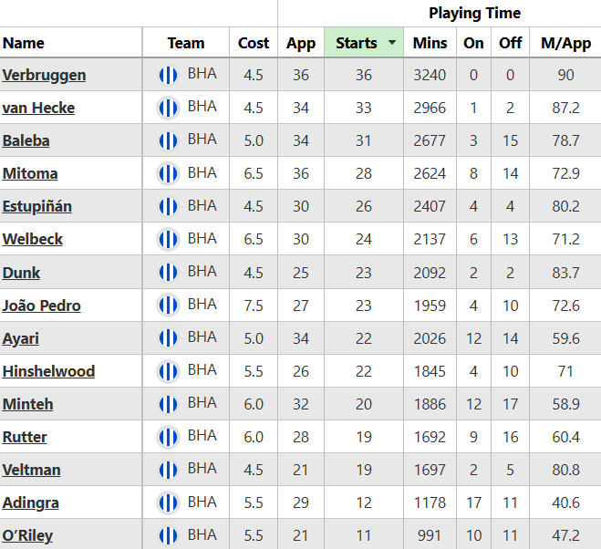Click the Name column header
This screenshot has width=601, height=549.
[24, 43]
